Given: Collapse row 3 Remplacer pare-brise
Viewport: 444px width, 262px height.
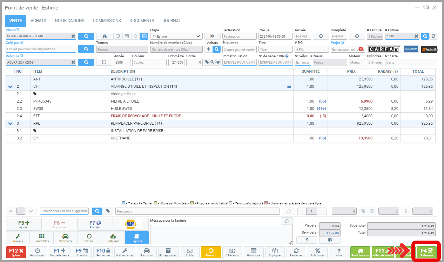Looking at the screenshot, I should [10, 123].
